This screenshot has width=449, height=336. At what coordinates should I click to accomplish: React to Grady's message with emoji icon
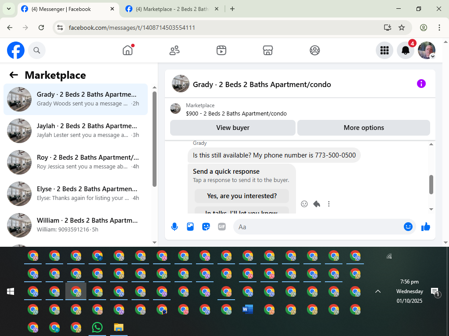point(304,204)
